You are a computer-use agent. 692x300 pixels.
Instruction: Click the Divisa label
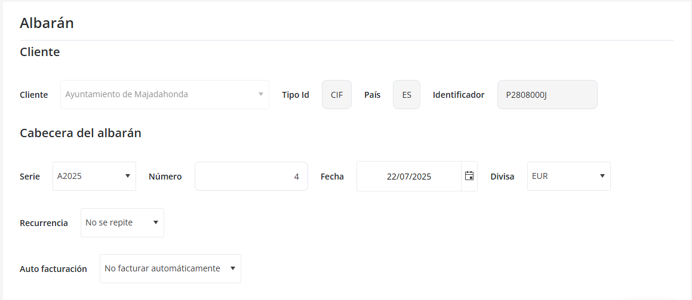(502, 177)
